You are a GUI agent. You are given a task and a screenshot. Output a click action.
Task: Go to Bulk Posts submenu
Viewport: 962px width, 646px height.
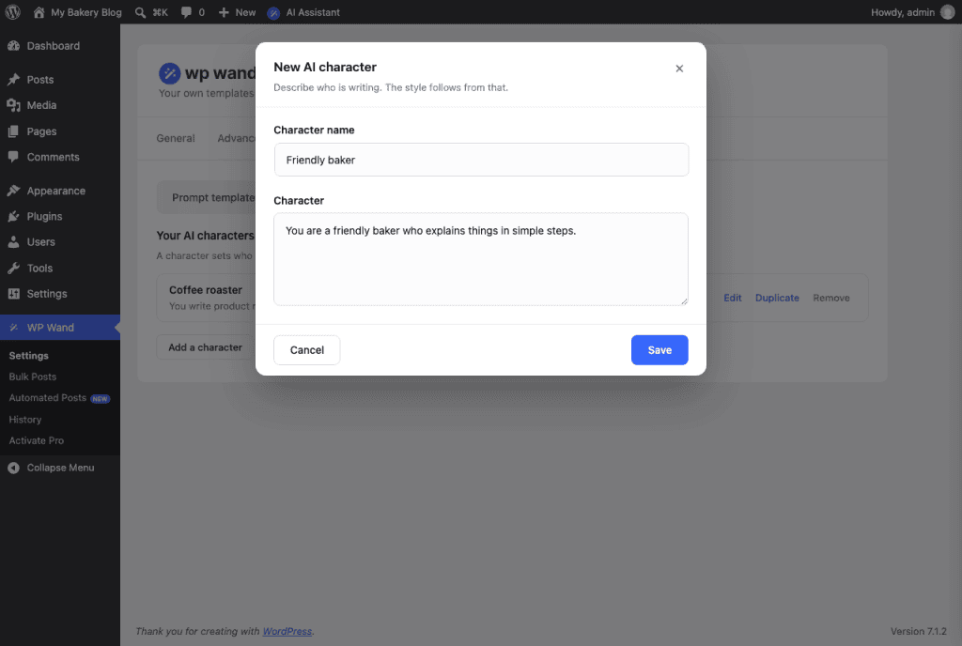[33, 377]
